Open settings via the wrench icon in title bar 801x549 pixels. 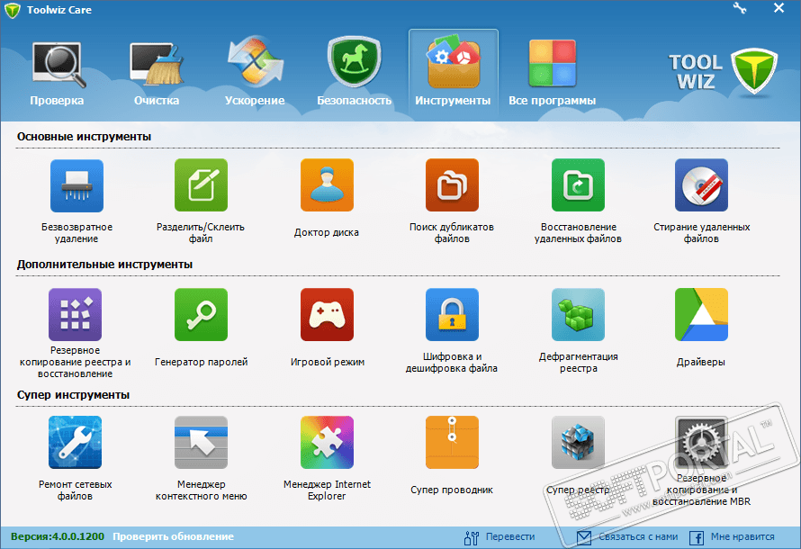[740, 8]
